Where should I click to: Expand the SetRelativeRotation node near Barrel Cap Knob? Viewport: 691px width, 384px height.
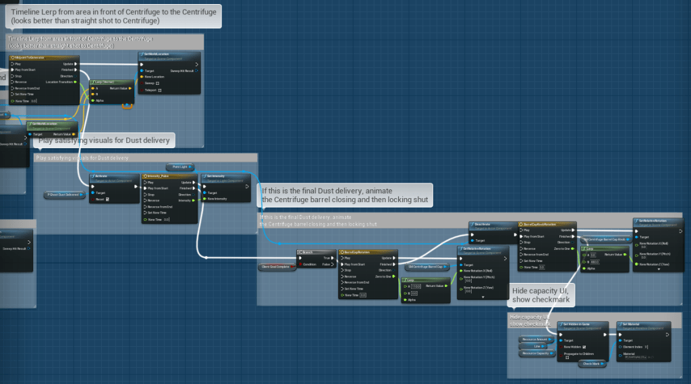pyautogui.click(x=659, y=269)
